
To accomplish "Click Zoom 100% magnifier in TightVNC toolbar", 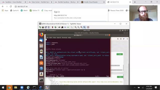I will (81, 27).
